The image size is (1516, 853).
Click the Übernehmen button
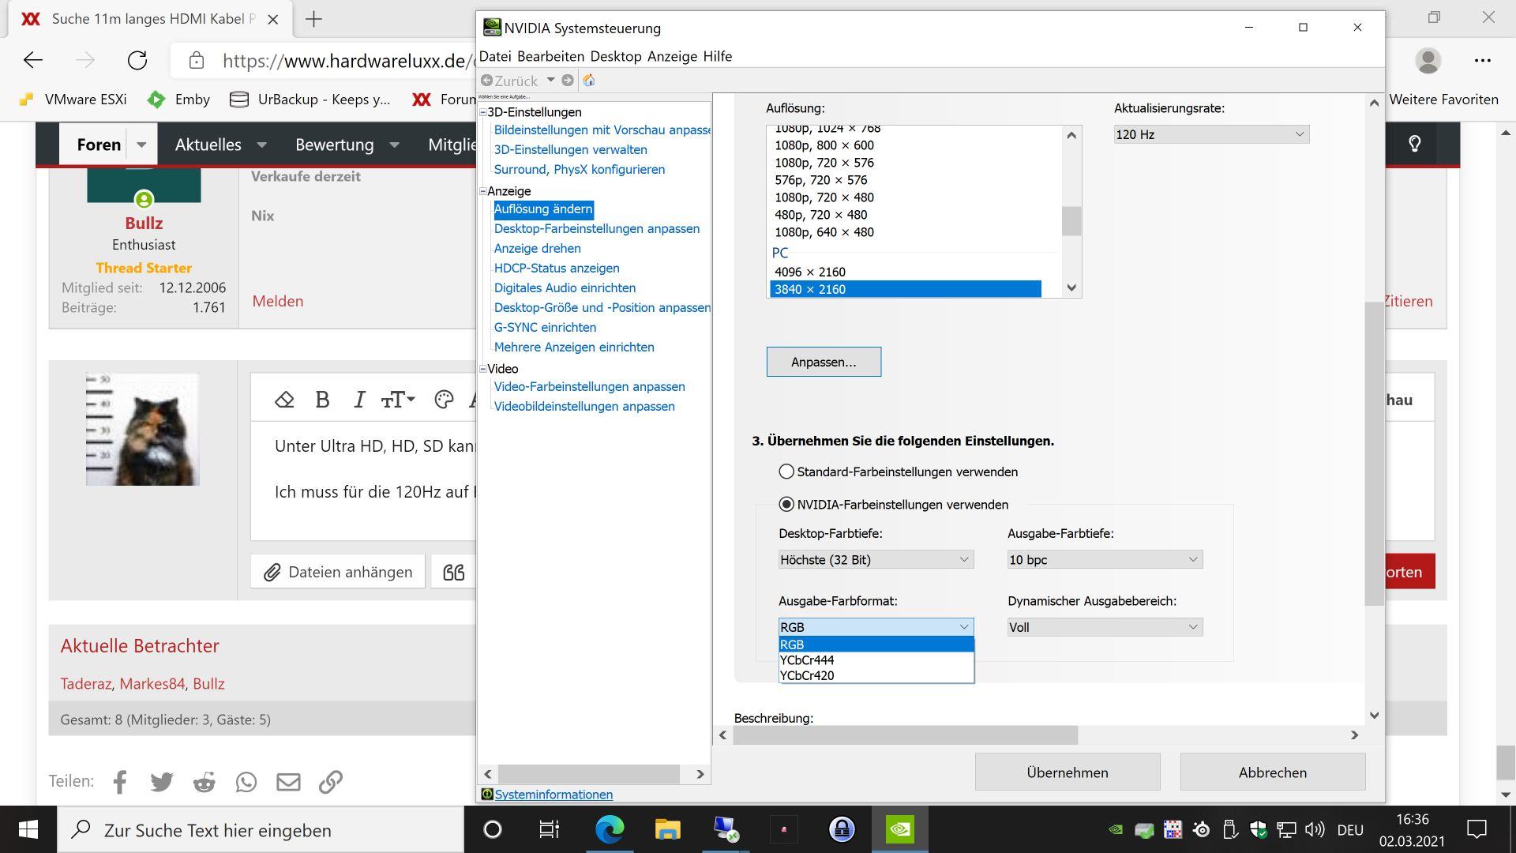1068,772
